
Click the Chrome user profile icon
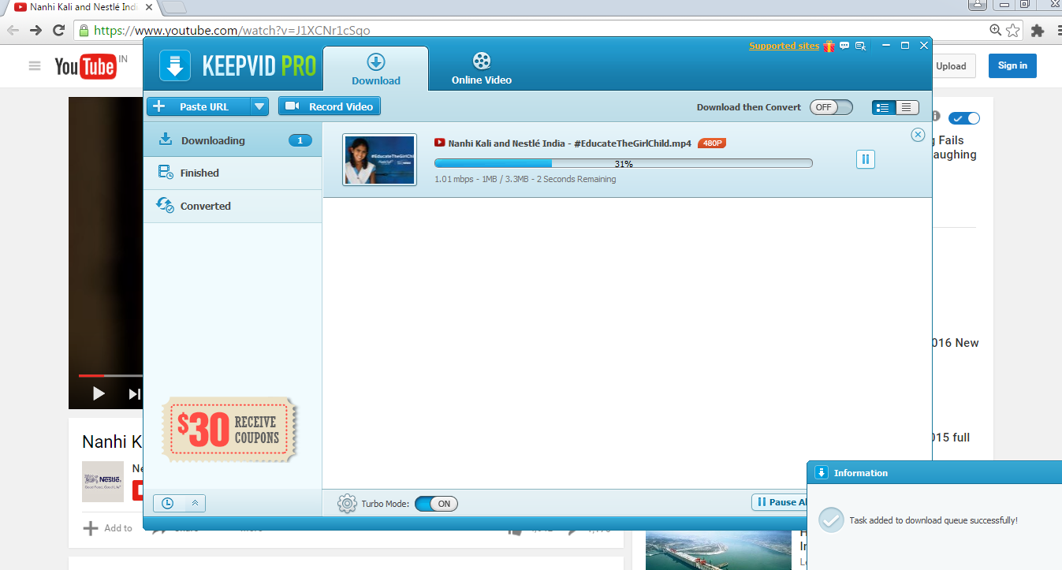[x=978, y=5]
